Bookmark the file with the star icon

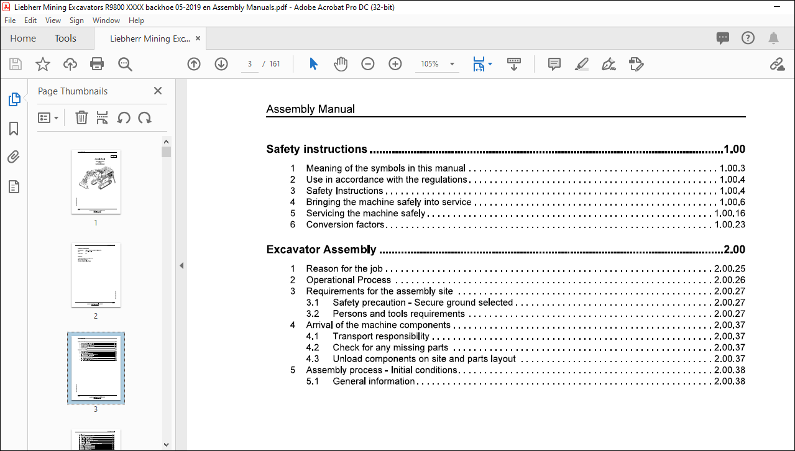click(42, 64)
